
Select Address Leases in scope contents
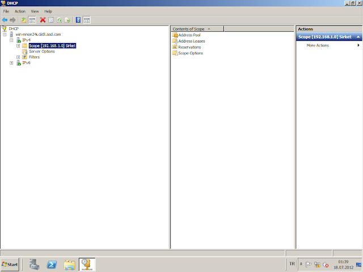point(191,41)
